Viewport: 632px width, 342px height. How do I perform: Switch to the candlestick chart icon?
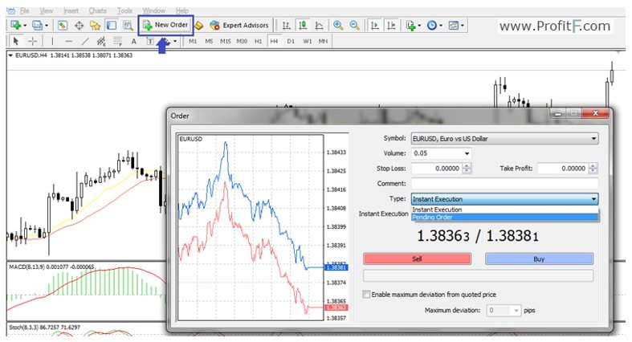(303, 25)
